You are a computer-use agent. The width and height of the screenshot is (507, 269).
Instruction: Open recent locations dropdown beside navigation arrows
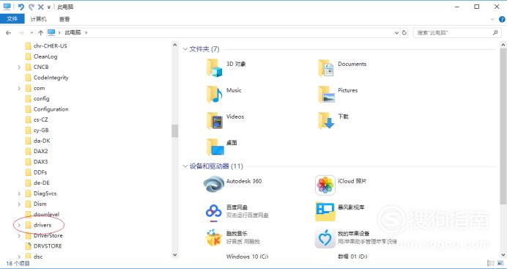(32, 33)
